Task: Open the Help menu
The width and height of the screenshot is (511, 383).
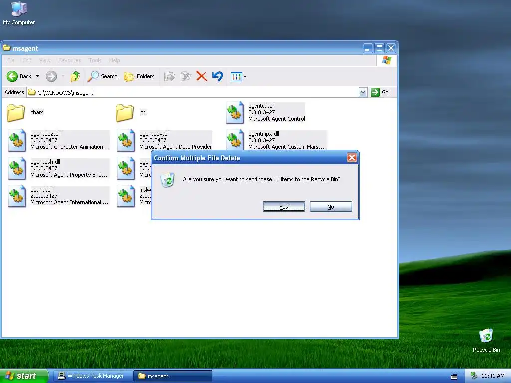Action: tap(114, 60)
